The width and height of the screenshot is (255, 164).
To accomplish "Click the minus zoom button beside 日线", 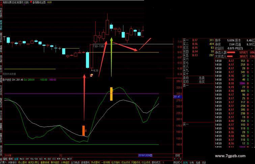I will coord(177,159).
